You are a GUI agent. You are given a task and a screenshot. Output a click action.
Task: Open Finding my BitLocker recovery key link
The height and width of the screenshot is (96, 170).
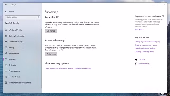pos(147,42)
